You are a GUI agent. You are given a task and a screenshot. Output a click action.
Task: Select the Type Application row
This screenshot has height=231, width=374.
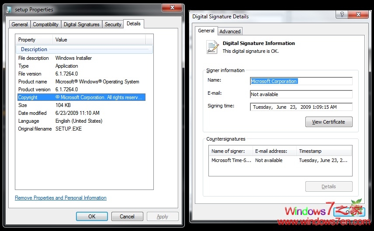[x=81, y=66]
